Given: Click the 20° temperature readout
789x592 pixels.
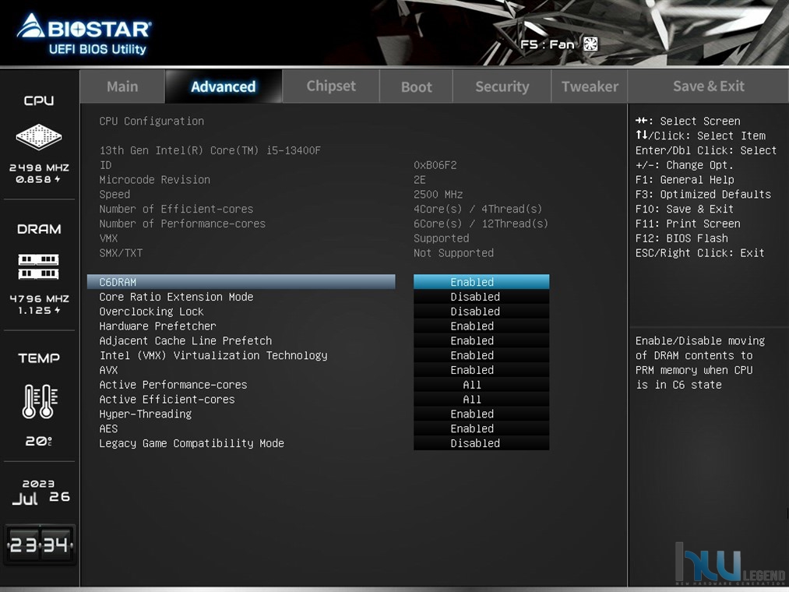Looking at the screenshot, I should (39, 441).
